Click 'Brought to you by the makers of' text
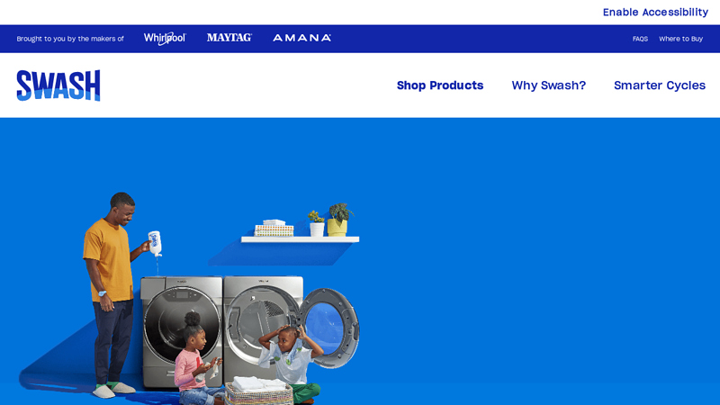 (70, 39)
